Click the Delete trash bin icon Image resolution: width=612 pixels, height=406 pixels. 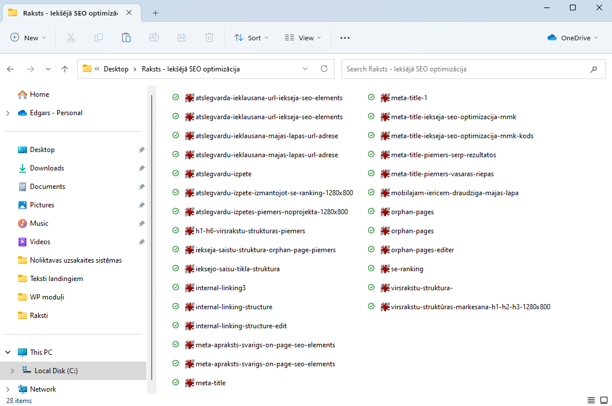point(209,37)
